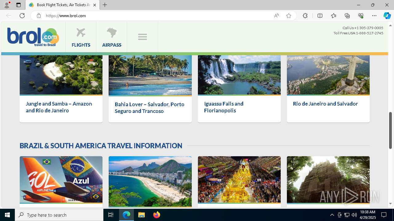The width and height of the screenshot is (394, 221).
Task: Open the Windows Start menu
Action: click(7, 215)
